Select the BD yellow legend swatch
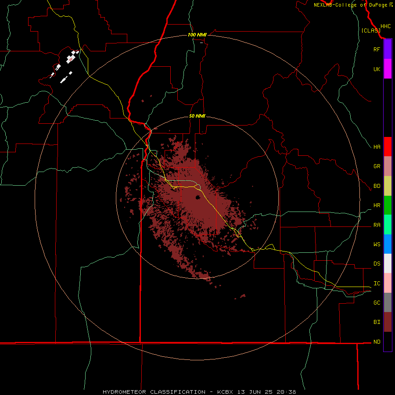The height and width of the screenshot is (395, 395). point(388,186)
